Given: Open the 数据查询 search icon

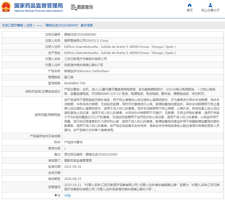Looking at the screenshot, I should pyautogui.click(x=74, y=7).
